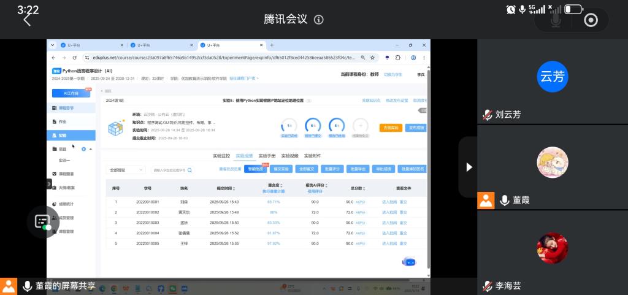This screenshot has height=295, width=628.
Task: Click the search magnifier in student search box
Action: tap(190, 170)
